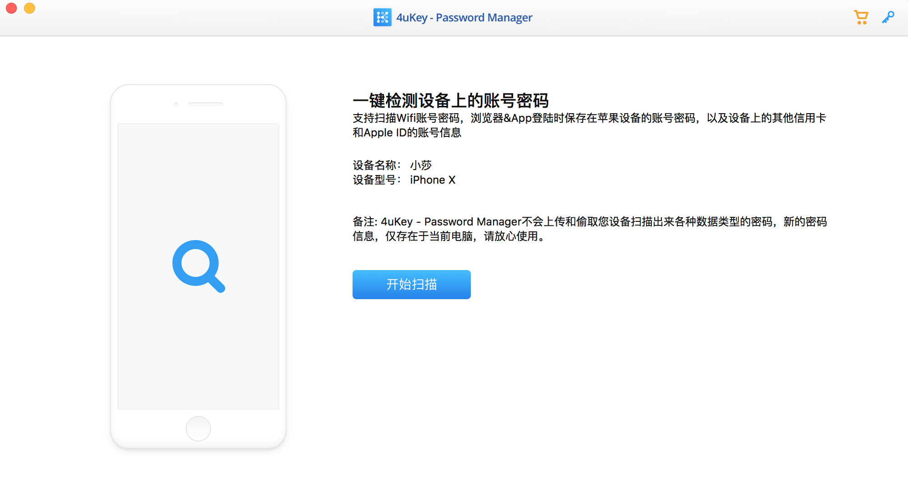The image size is (908, 501).
Task: Close the window with red button
Action: tap(11, 8)
